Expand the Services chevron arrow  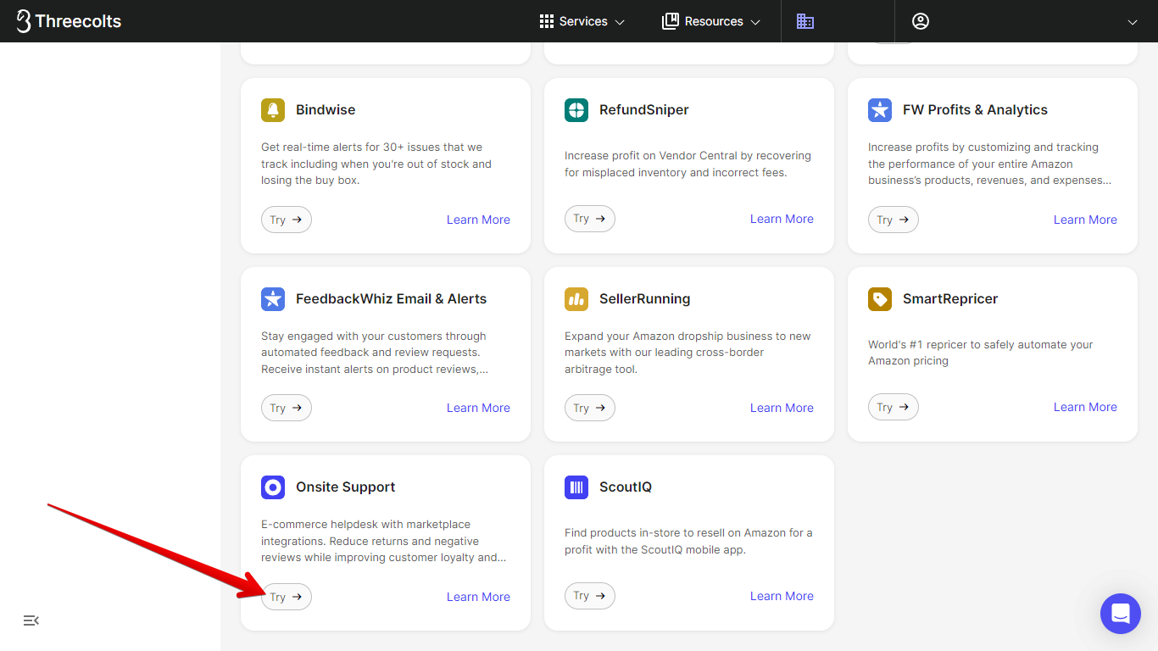pyautogui.click(x=620, y=22)
